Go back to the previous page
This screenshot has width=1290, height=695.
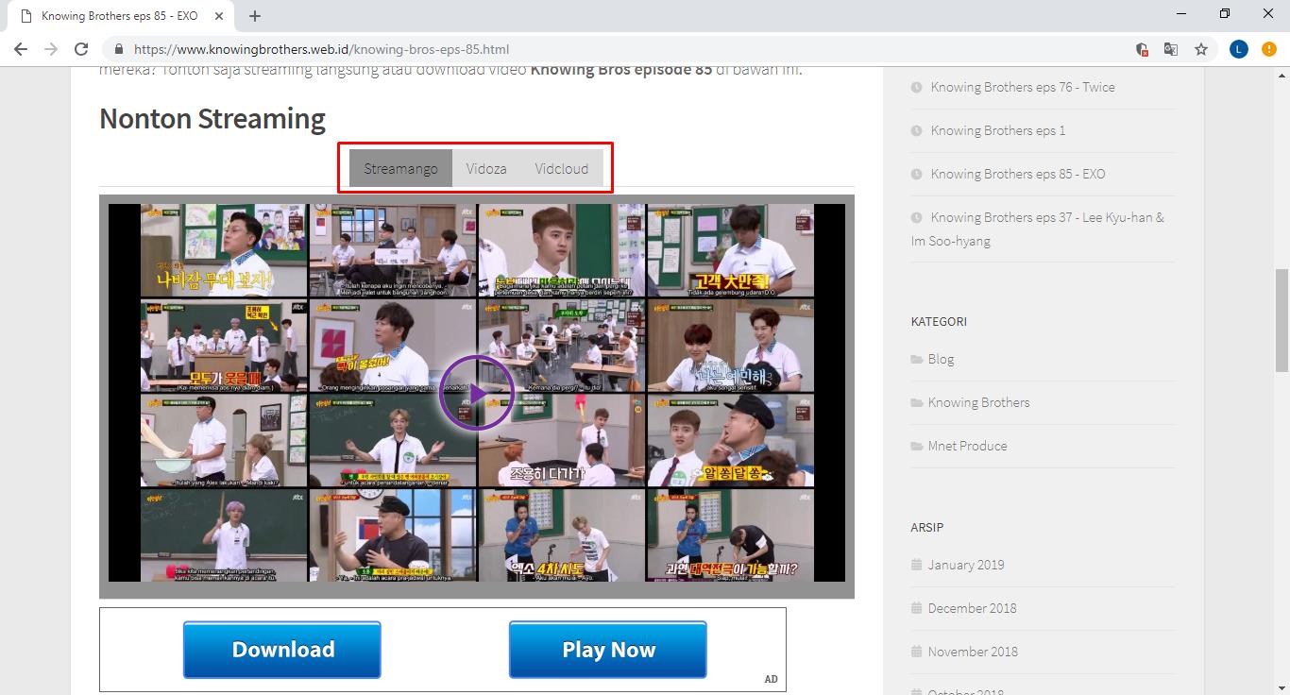click(21, 49)
